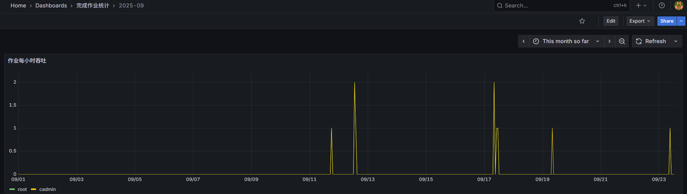Zoom out the time range
The width and height of the screenshot is (687, 194).
pos(622,41)
